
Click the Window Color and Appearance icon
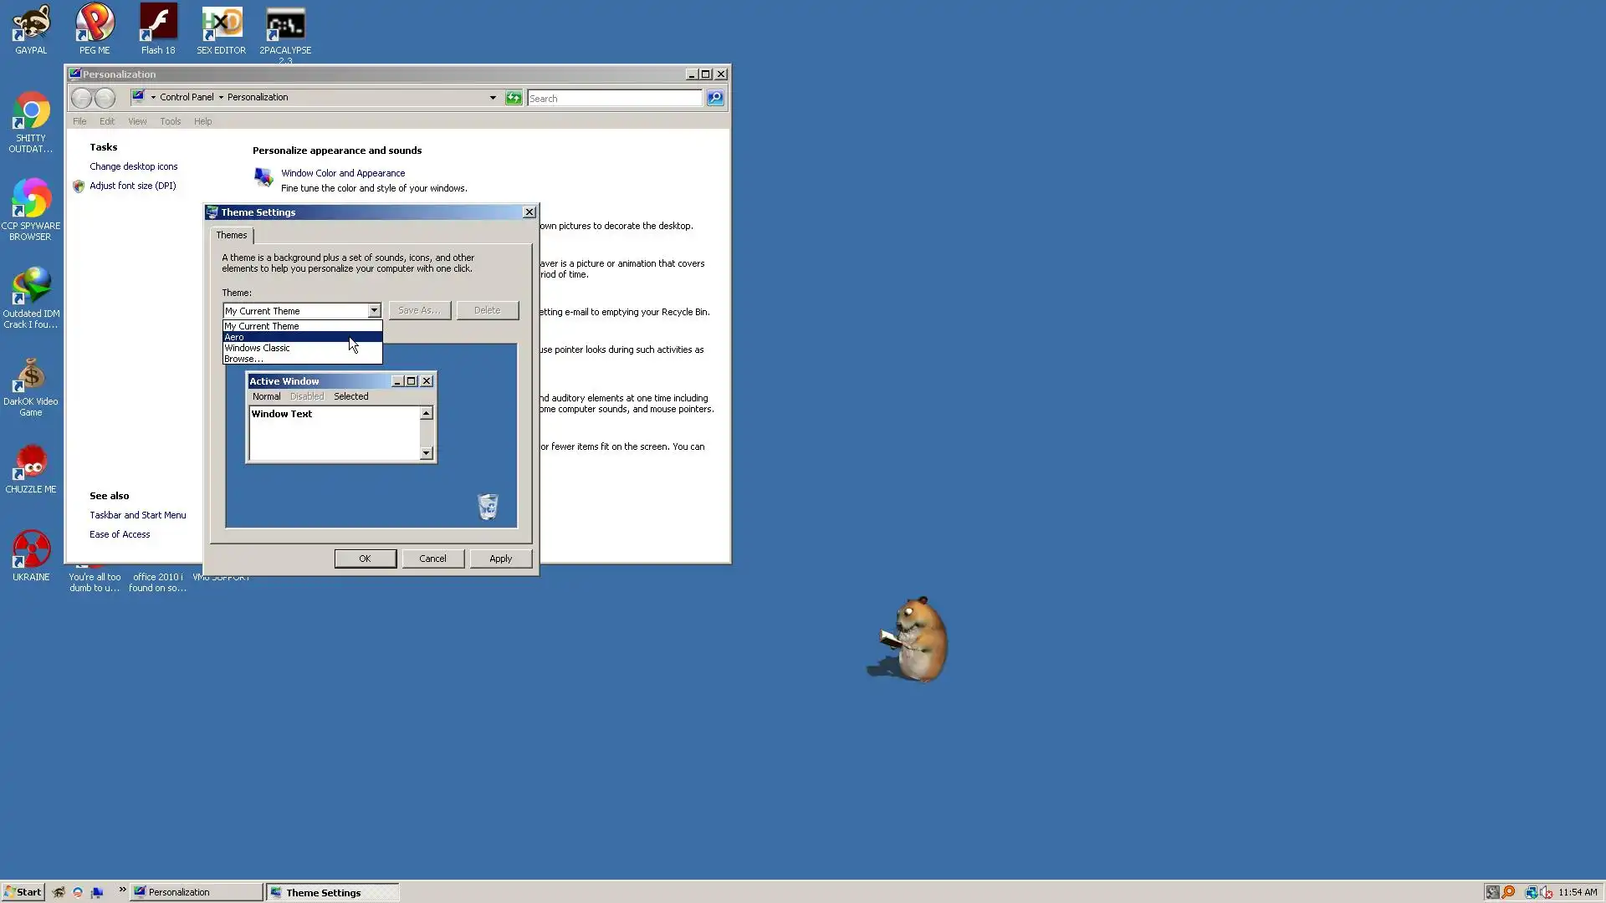coord(263,177)
